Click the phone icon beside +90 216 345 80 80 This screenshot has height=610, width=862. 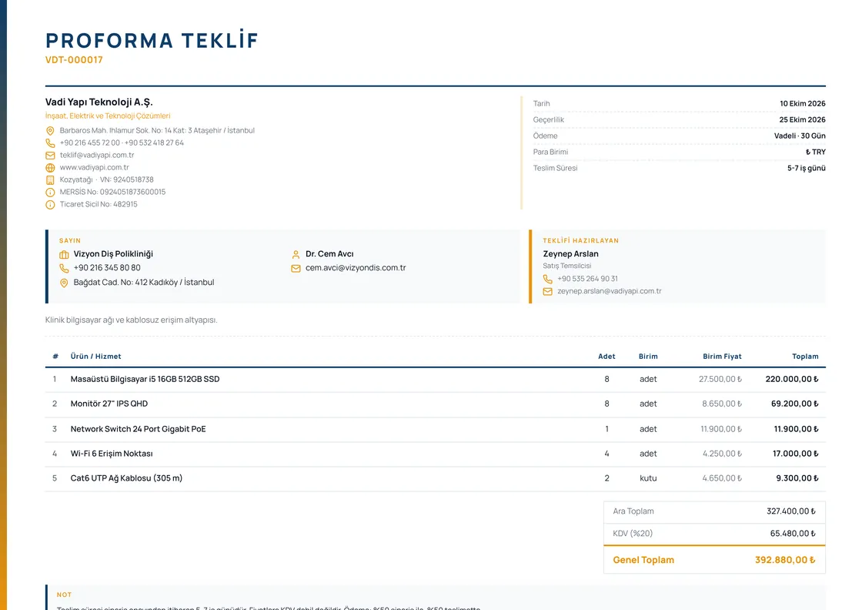pos(64,269)
